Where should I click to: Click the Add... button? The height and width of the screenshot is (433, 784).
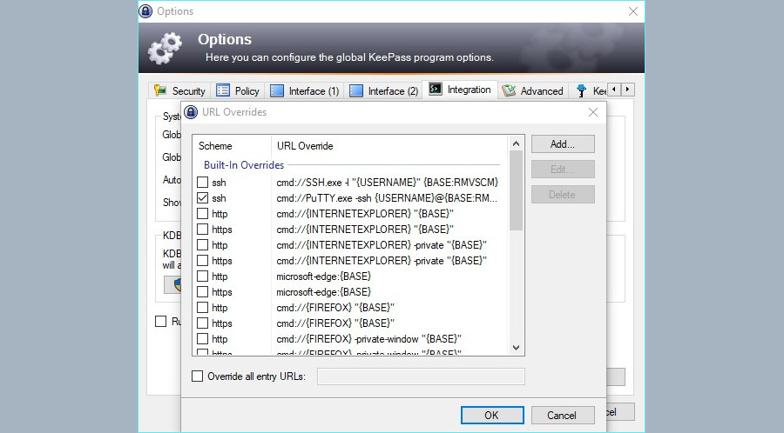[x=563, y=144]
